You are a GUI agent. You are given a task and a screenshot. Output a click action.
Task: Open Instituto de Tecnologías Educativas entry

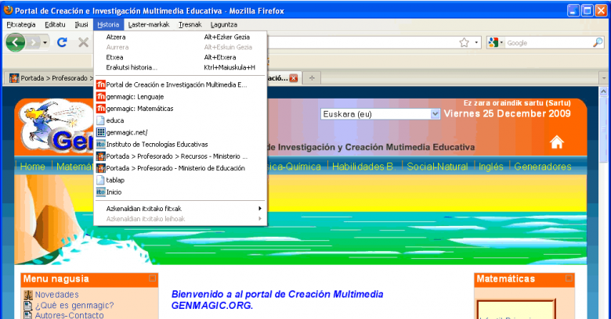(x=180, y=145)
